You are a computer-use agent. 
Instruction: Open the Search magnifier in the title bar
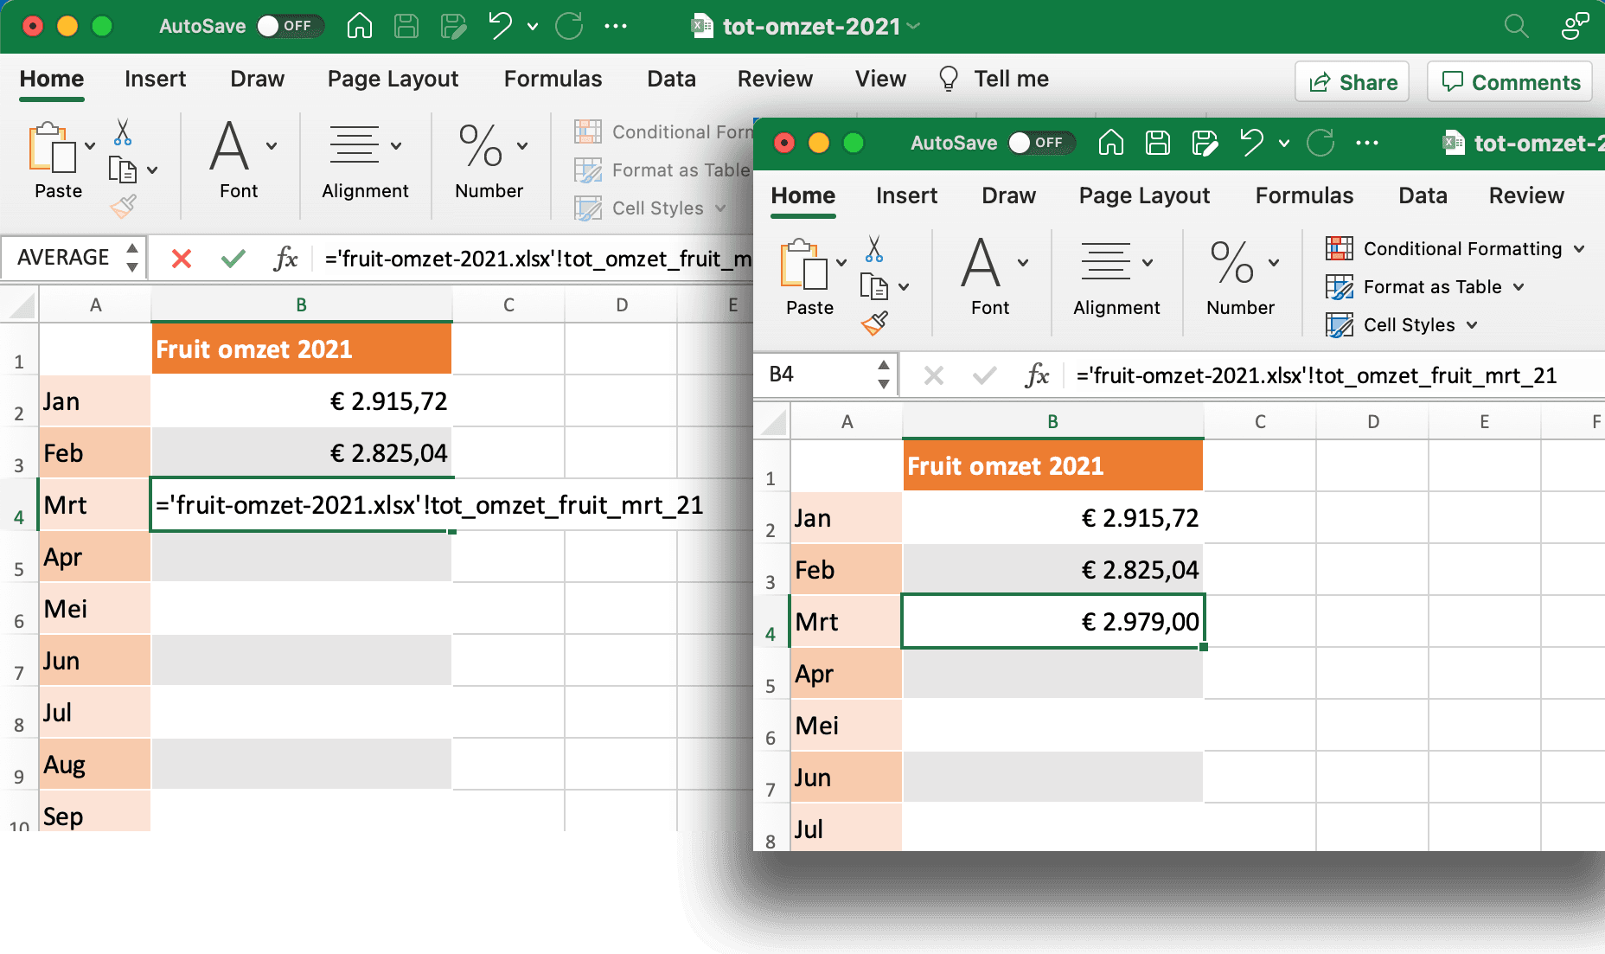click(x=1516, y=26)
